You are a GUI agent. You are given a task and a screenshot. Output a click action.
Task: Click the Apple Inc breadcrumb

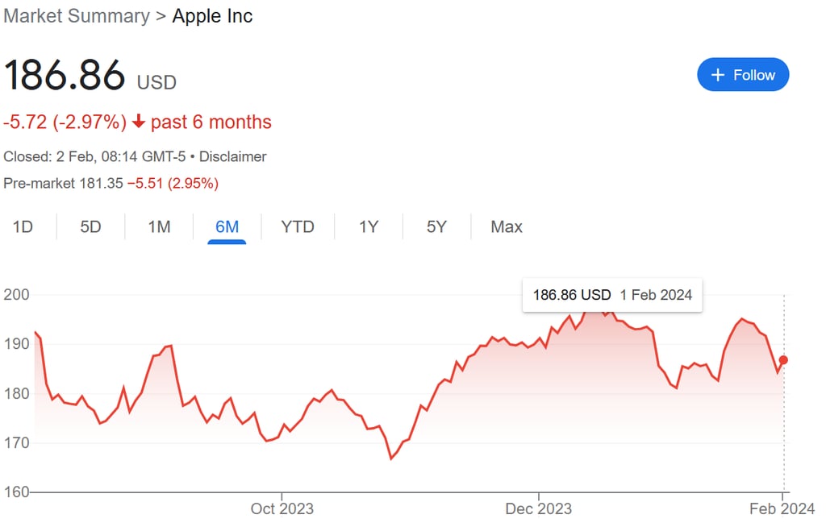click(x=212, y=16)
